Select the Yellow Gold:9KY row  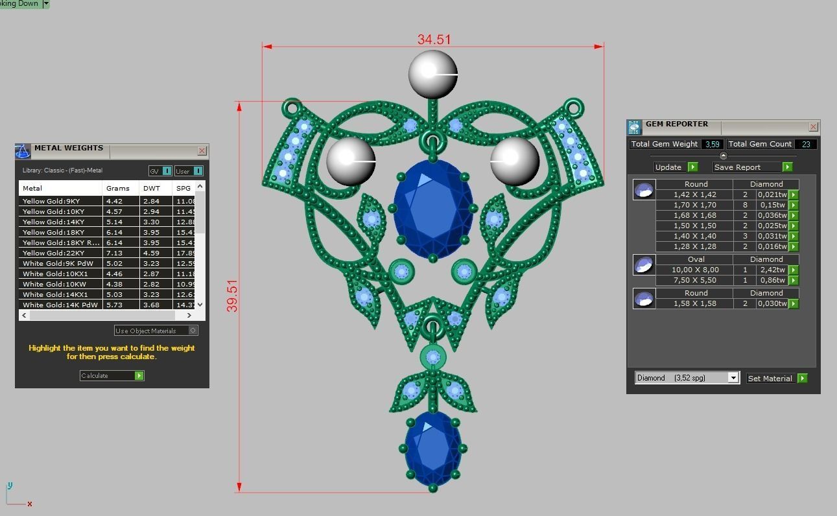(107, 201)
